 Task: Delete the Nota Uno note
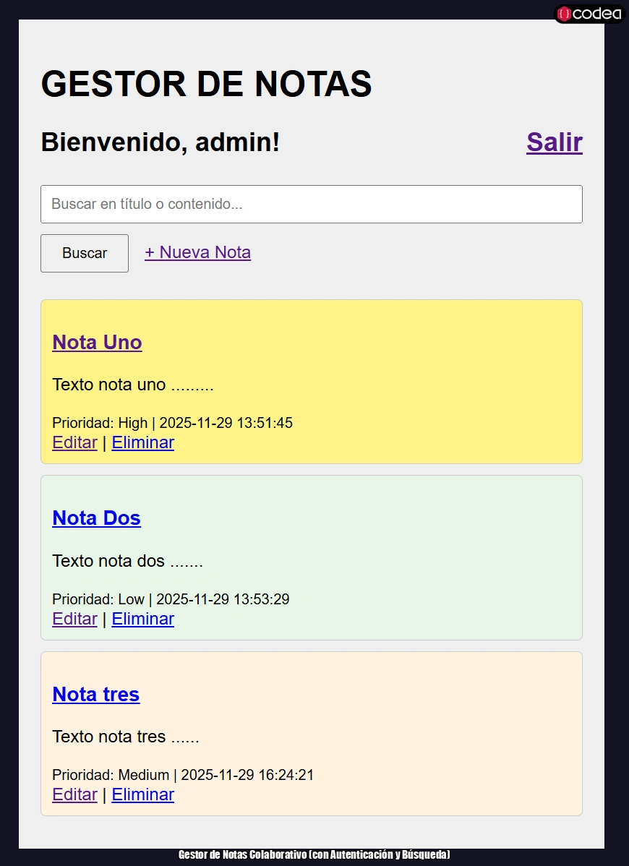(142, 442)
